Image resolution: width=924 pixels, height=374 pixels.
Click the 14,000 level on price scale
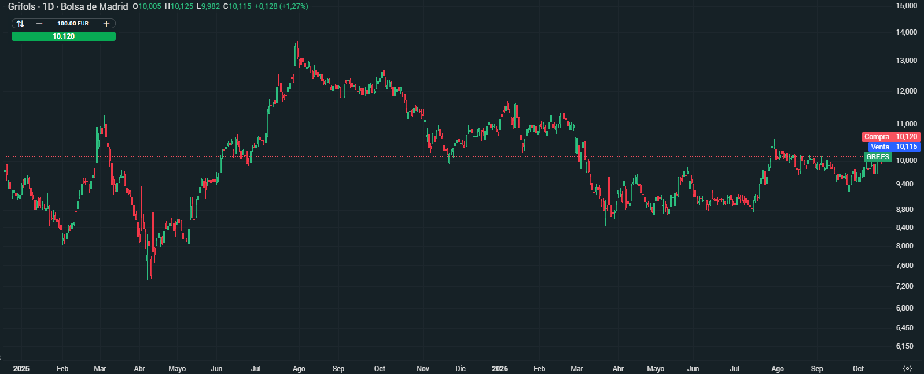coord(906,32)
